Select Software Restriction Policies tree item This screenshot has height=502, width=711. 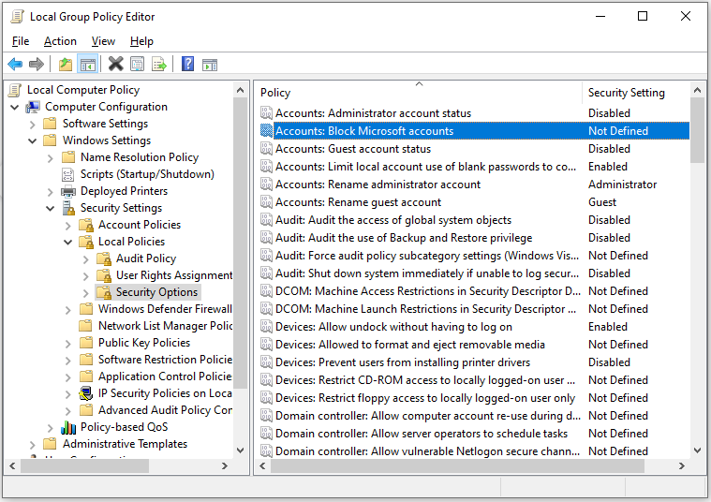tap(165, 359)
